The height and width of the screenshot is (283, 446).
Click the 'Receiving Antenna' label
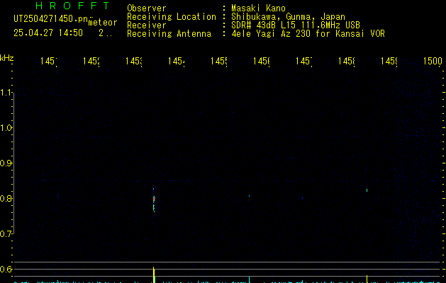tap(169, 33)
